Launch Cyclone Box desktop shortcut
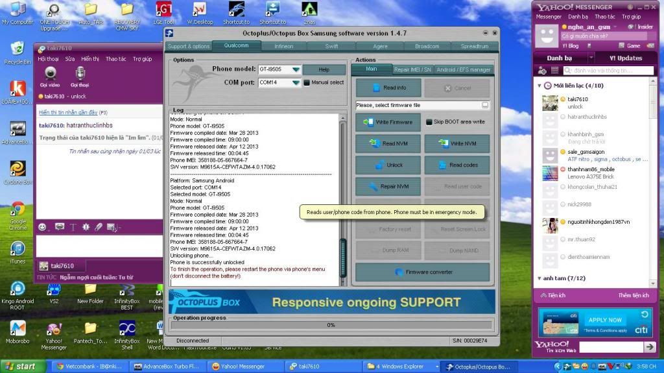 (18, 173)
